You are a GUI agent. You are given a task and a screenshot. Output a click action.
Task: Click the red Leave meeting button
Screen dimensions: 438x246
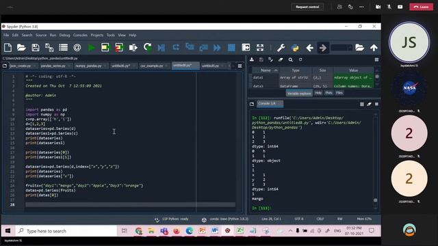coord(422,7)
